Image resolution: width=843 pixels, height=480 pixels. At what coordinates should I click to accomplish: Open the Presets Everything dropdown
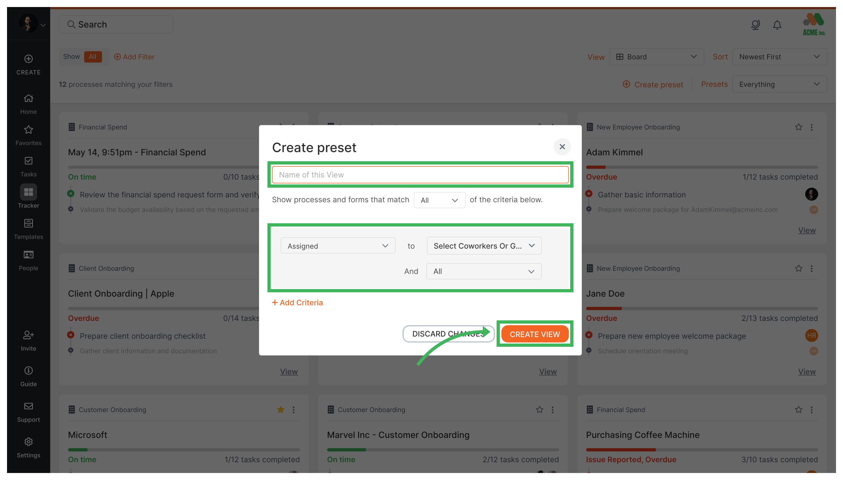pos(780,84)
